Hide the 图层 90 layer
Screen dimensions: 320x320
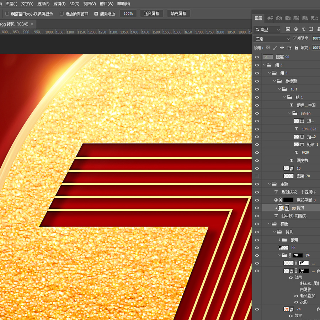pos(257,57)
